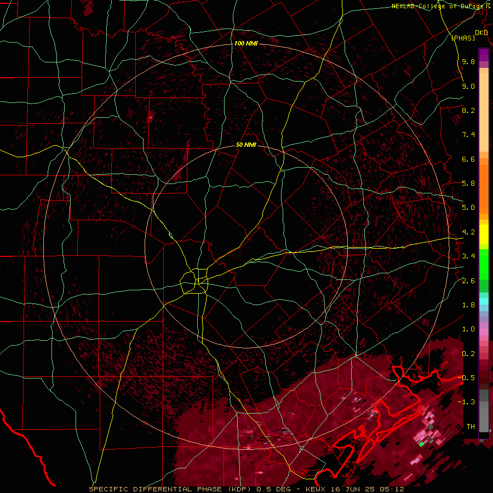Click the 0.5 DEG elevation text
This screenshot has height=493, width=493.
tap(273, 489)
